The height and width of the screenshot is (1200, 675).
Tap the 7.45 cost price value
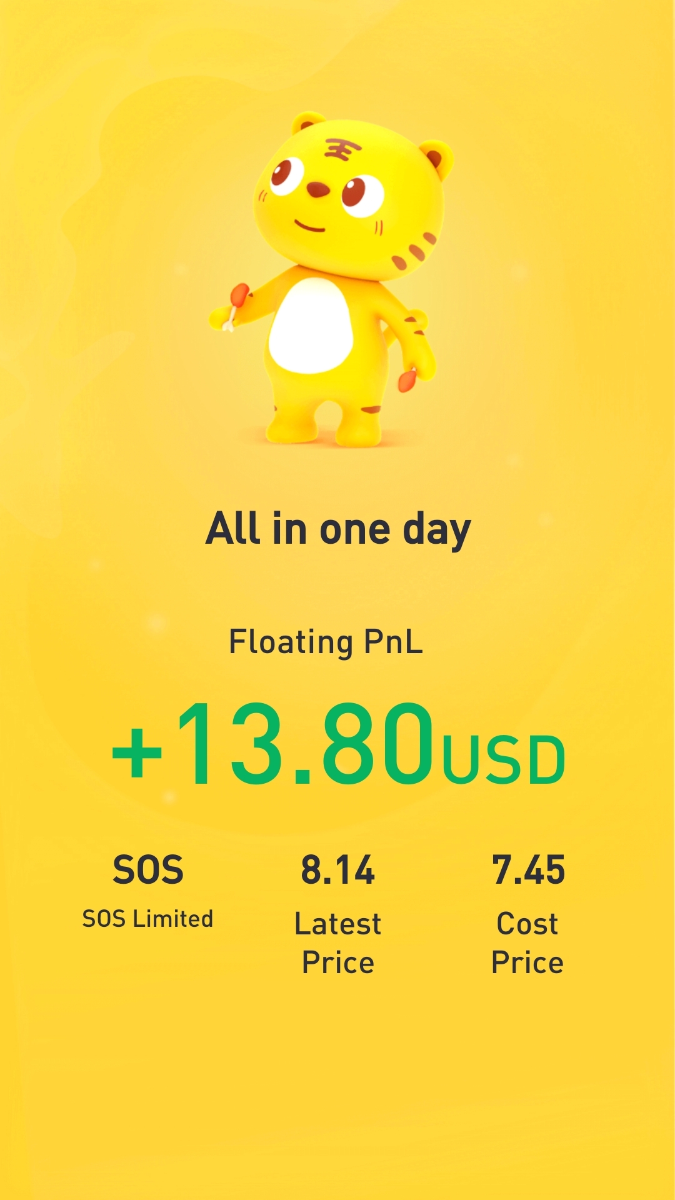pos(528,869)
